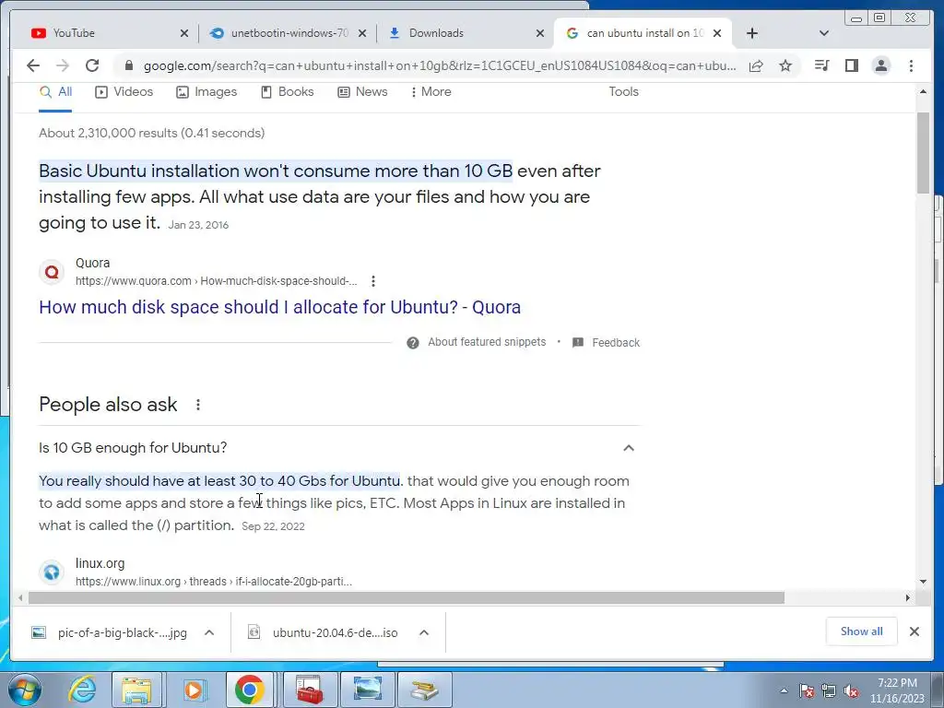Viewport: 944px width, 708px height.
Task: Open Quora result about Ubuntu disk space
Action: (280, 307)
